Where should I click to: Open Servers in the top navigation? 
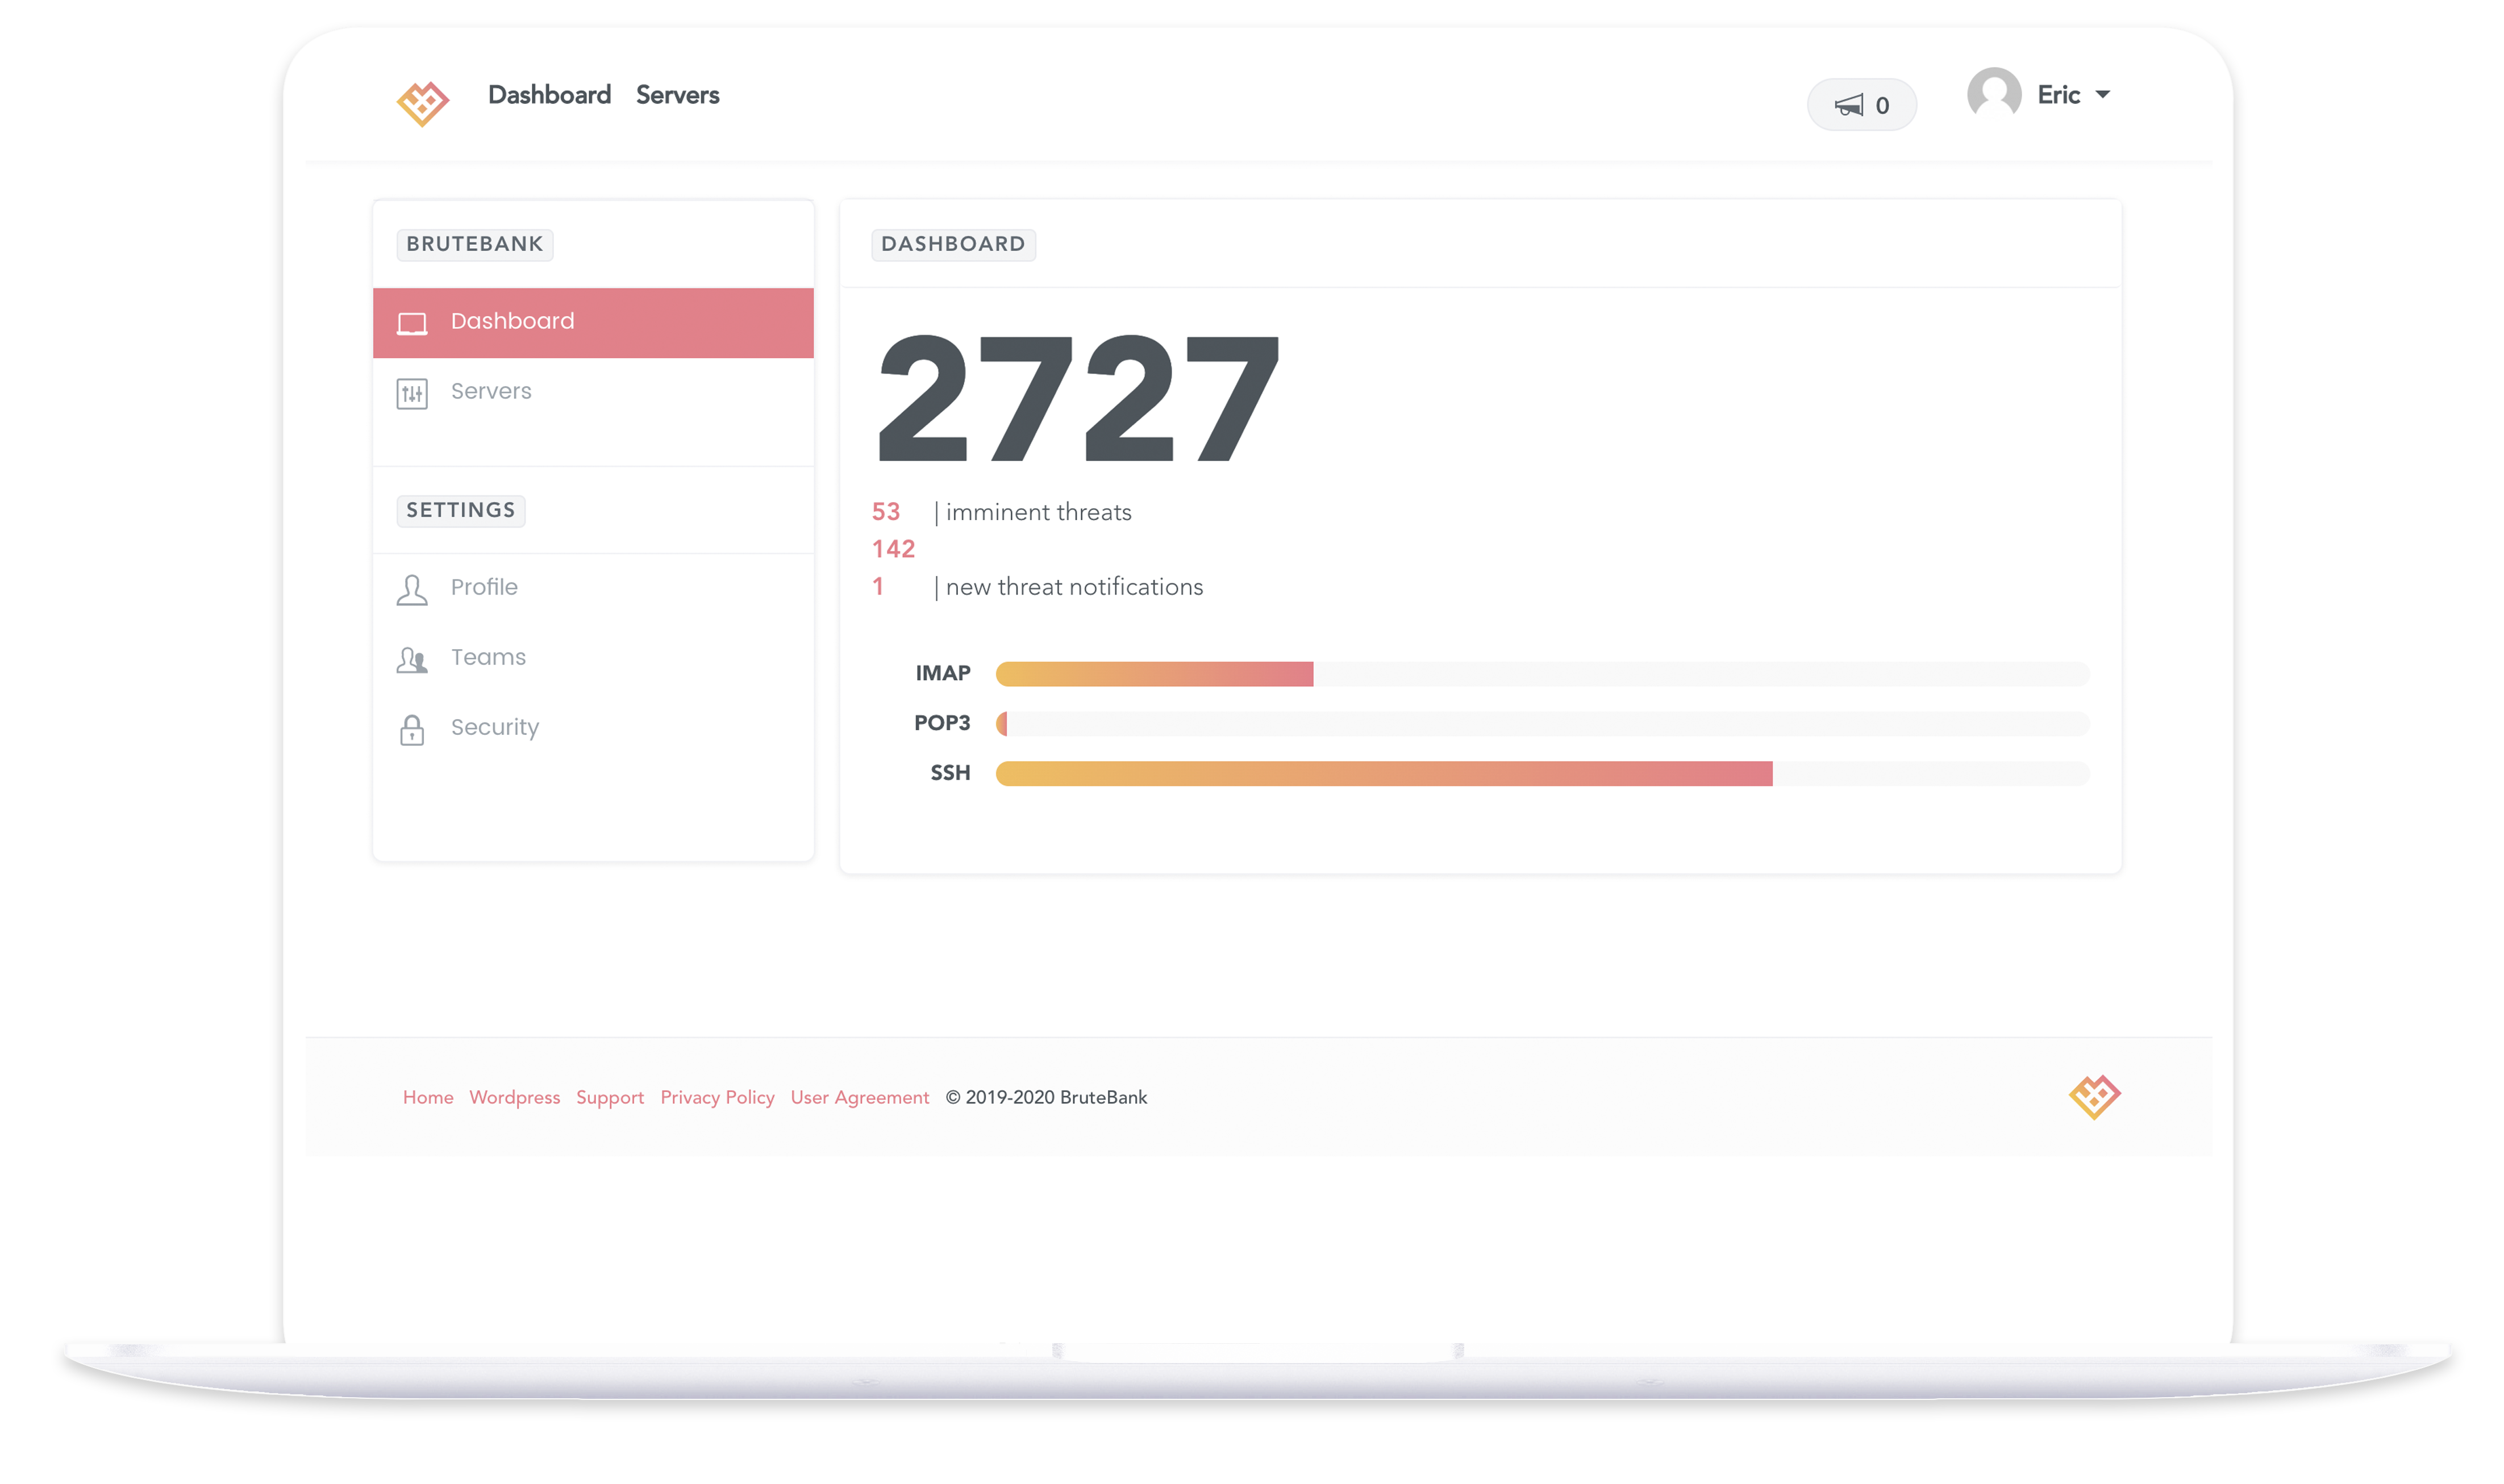click(677, 95)
